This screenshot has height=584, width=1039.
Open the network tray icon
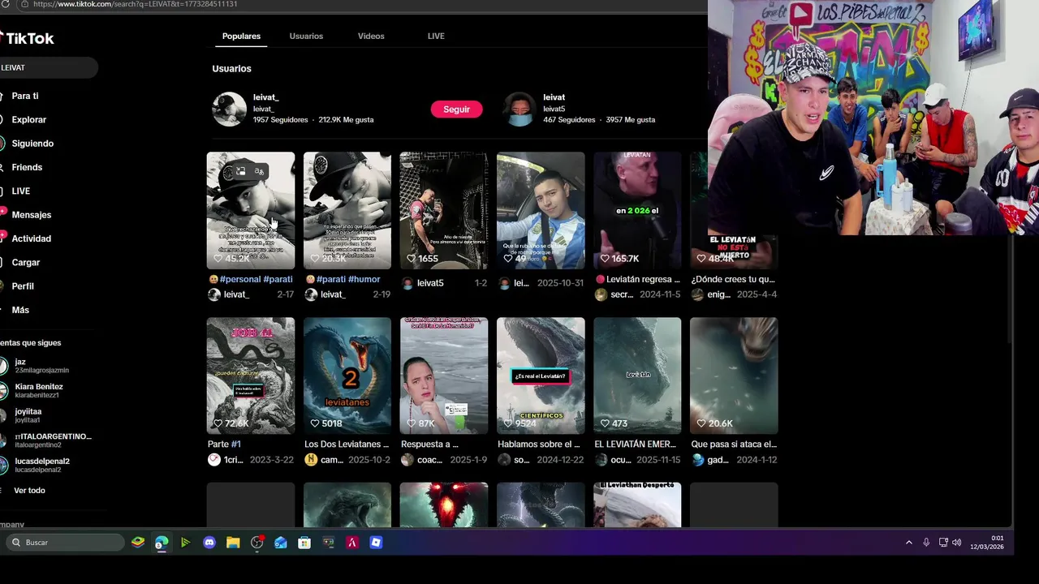pyautogui.click(x=943, y=543)
